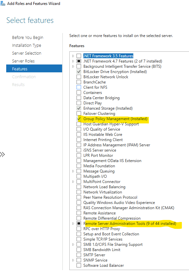Click the LPR Port Monitor label
This screenshot has width=189, height=273.
[98, 155]
